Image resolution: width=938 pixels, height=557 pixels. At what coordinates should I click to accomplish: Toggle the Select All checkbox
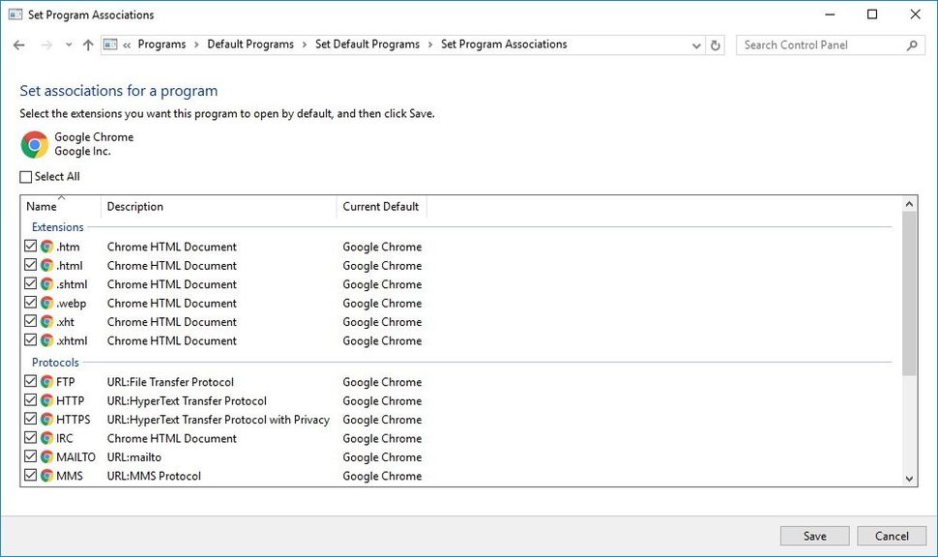(x=23, y=176)
